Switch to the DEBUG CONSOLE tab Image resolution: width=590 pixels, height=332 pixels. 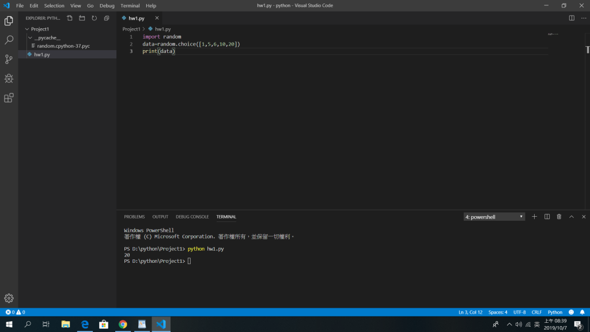[x=192, y=217]
